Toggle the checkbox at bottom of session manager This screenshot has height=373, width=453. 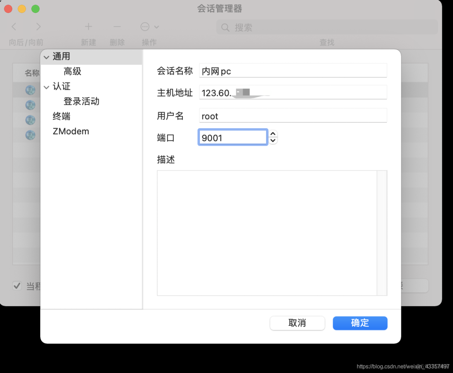click(x=17, y=286)
